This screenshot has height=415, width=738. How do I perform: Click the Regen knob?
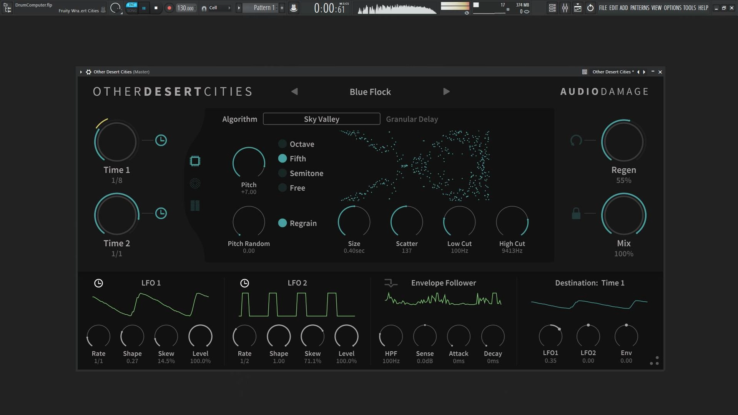coord(623,141)
